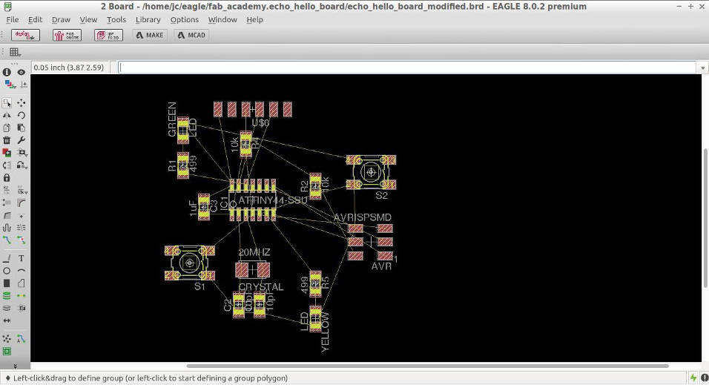The width and height of the screenshot is (709, 385).
Task: Select the filled Rectangle tool
Action: 7,283
